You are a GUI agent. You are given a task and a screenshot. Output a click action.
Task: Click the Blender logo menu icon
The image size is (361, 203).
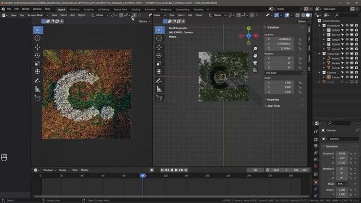[x=3, y=9]
